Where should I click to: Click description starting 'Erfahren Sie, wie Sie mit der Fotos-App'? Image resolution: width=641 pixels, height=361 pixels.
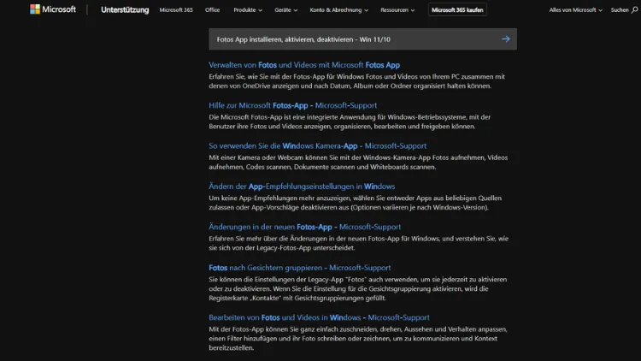(x=357, y=81)
